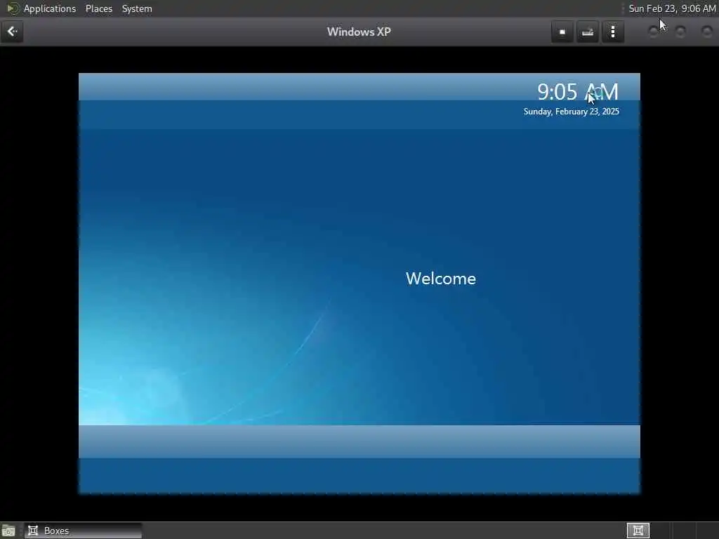Open the Applications menu
This screenshot has height=539, width=719.
50,8
